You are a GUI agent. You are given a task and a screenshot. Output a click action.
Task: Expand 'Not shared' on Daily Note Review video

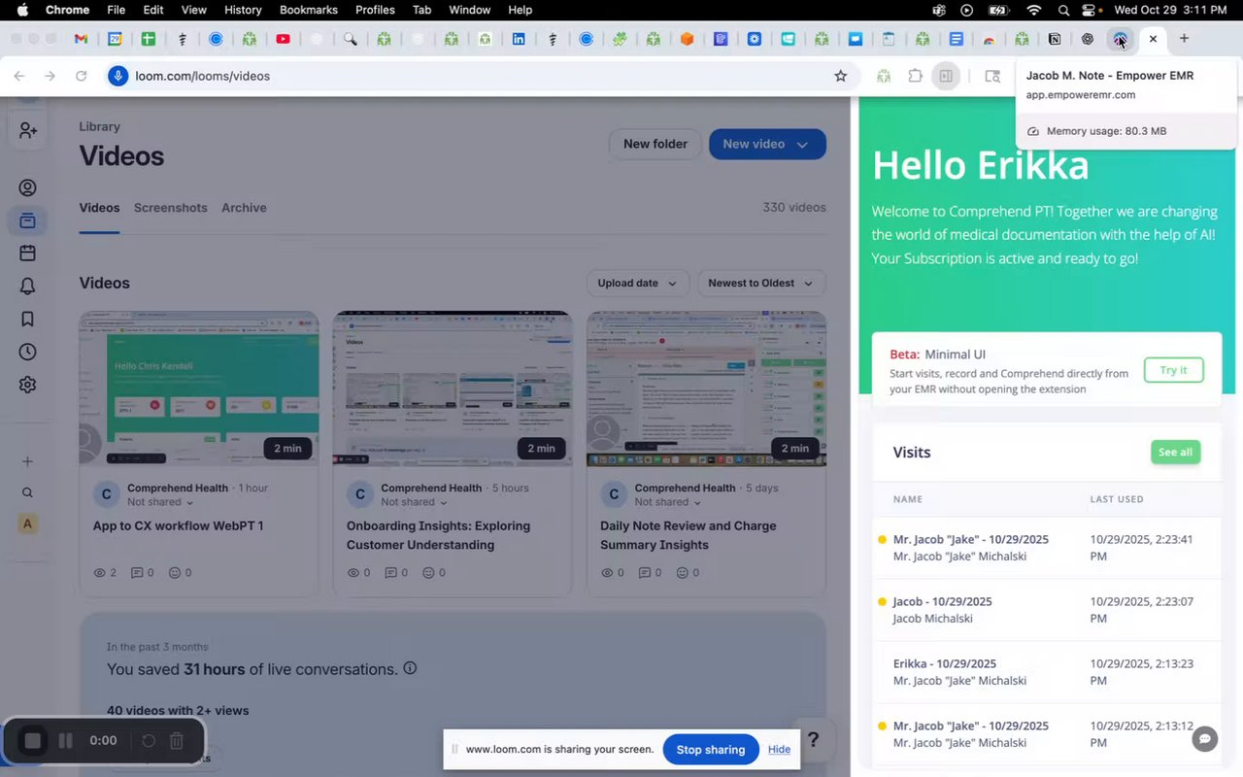click(668, 502)
